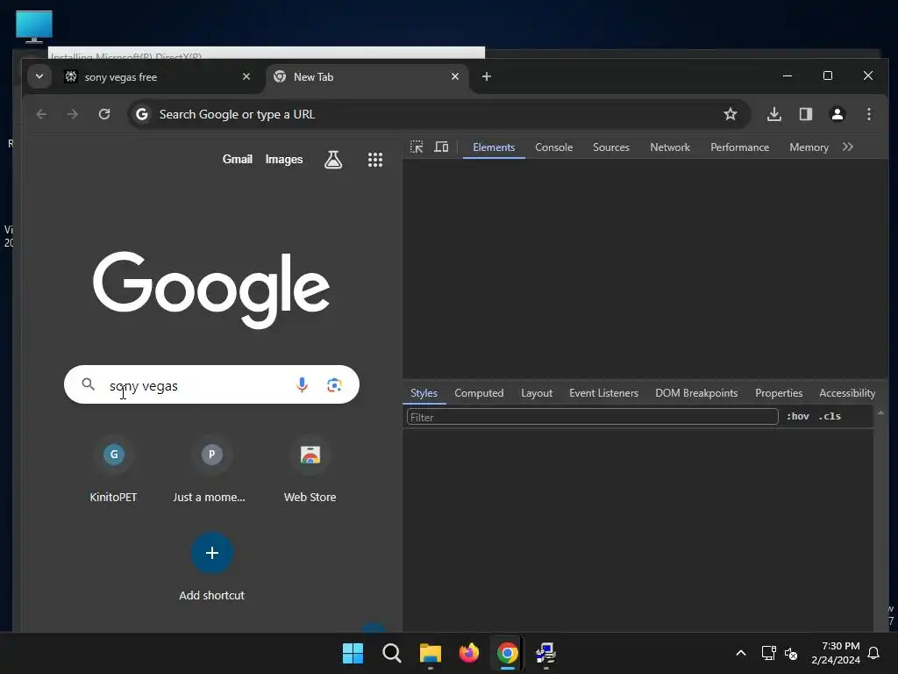
Task: Open the notifications bell
Action: [x=873, y=653]
